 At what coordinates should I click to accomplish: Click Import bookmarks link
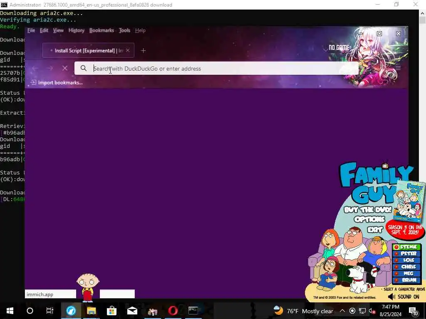(57, 83)
